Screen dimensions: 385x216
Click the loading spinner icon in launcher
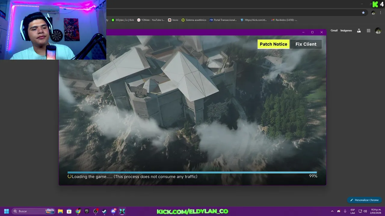[x=69, y=176]
